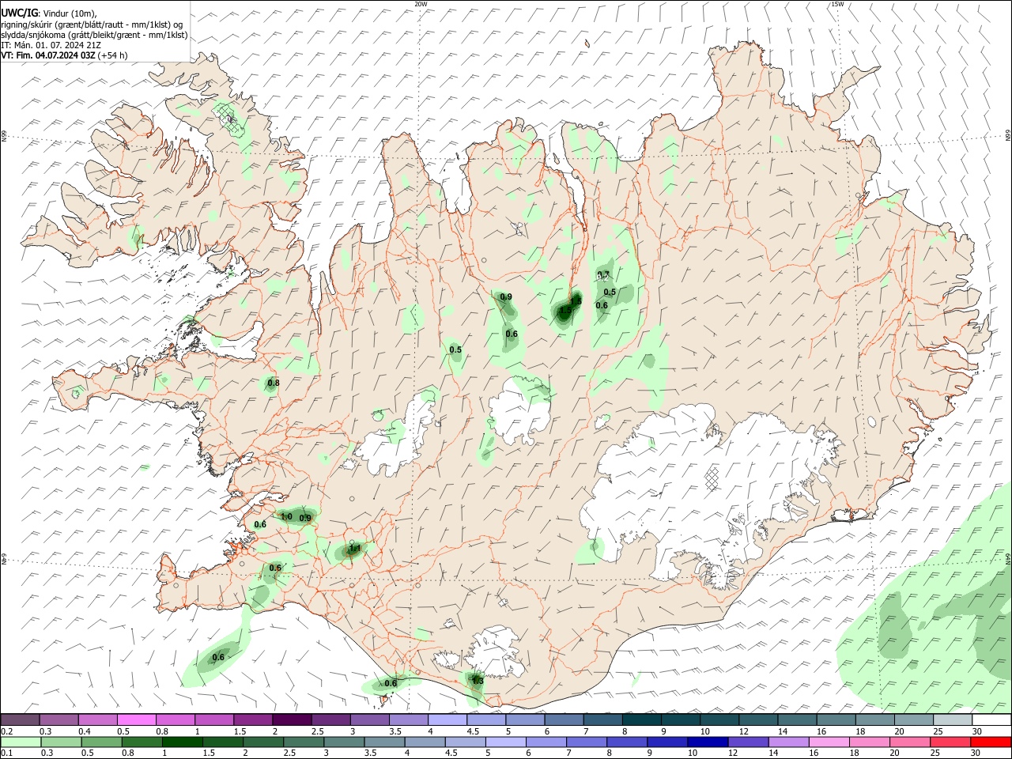This screenshot has width=1012, height=759.
Task: Click the red-pink swatch between 25 and 30 in the lower legend
Action: 950,742
